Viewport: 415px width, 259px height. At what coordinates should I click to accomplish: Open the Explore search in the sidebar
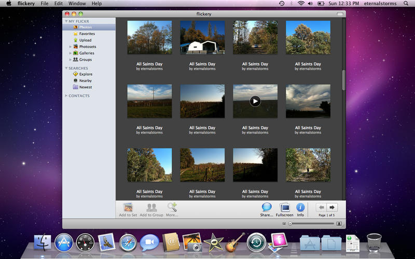point(86,74)
